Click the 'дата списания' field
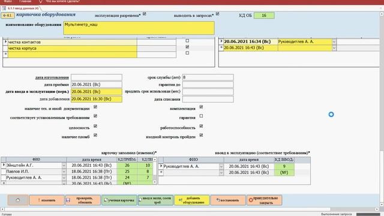This screenshot has width=384, height=216. click(x=208, y=99)
